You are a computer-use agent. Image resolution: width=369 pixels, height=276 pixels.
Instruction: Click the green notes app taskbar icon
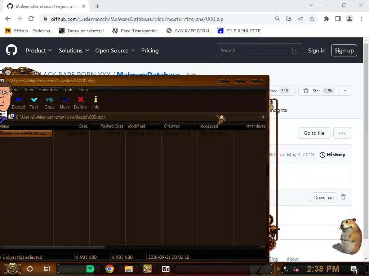pos(90,269)
